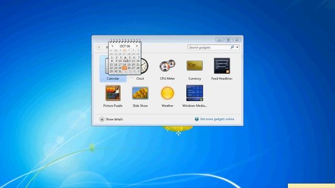Screen dimensions: 335x188
Task: Click the globe icon beside gadgets link
Action: [197, 119]
